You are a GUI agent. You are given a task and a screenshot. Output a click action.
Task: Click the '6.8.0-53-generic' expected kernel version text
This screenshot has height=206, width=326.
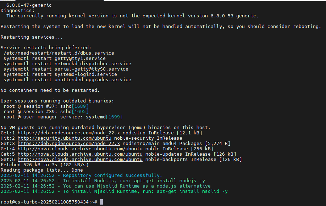236,16
